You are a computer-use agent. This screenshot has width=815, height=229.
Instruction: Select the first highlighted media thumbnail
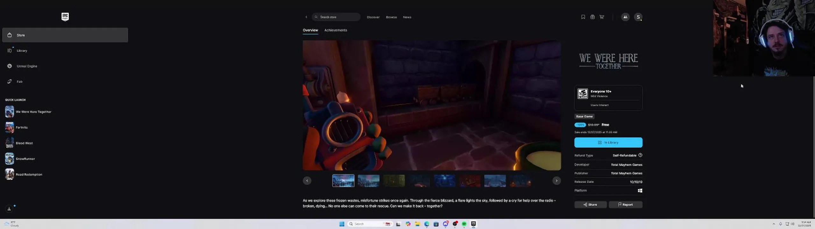[343, 181]
